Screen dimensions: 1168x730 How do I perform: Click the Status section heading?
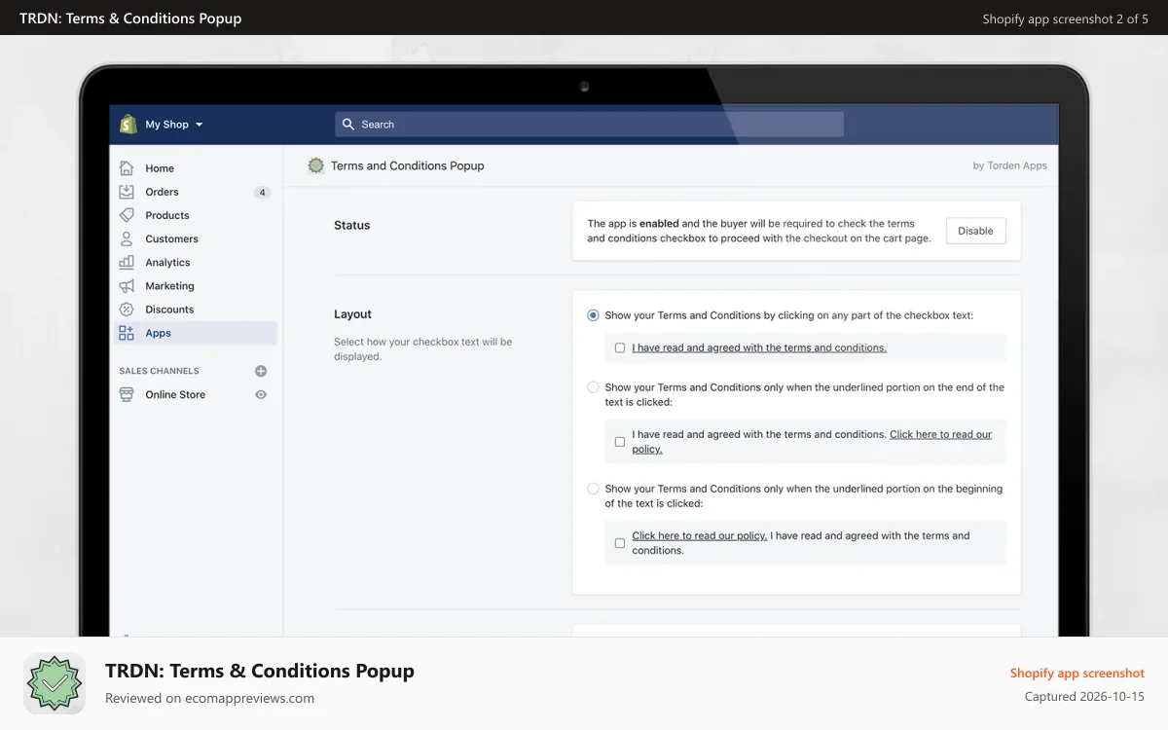click(x=352, y=225)
